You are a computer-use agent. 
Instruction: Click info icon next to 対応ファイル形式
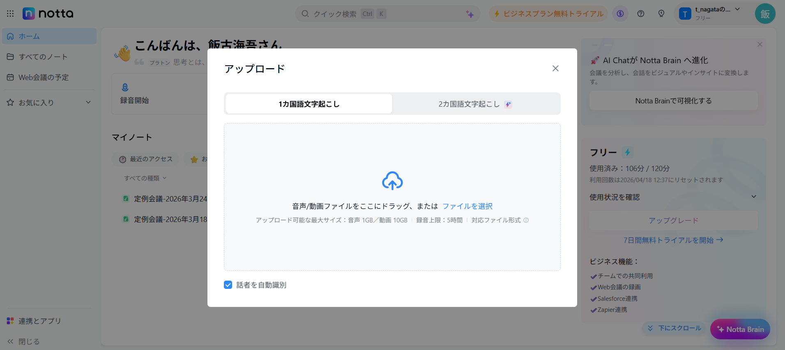coord(526,220)
